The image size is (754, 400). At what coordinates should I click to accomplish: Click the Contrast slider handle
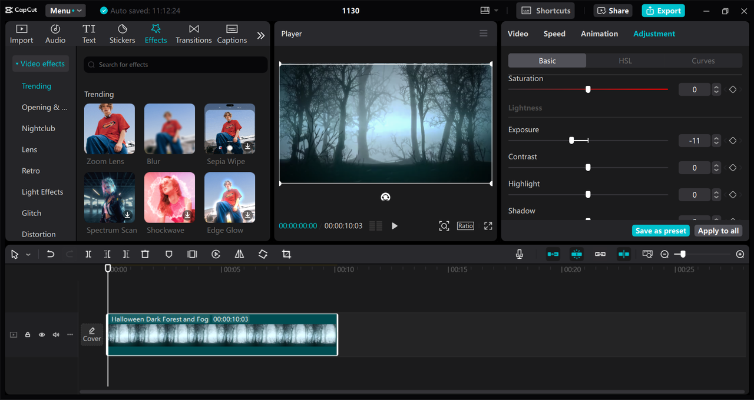(588, 168)
